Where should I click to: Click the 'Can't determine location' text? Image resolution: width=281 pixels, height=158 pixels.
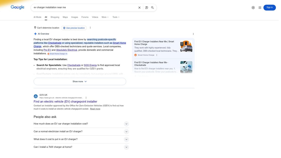pos(48,28)
